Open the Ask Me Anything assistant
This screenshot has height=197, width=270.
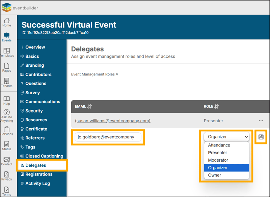pyautogui.click(x=7, y=116)
